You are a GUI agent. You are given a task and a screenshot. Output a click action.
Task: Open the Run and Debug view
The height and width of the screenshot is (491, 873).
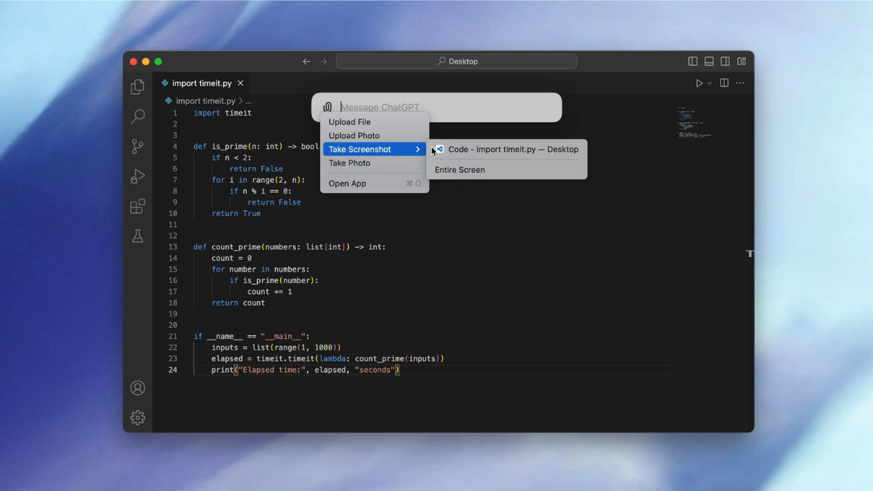[x=137, y=176]
